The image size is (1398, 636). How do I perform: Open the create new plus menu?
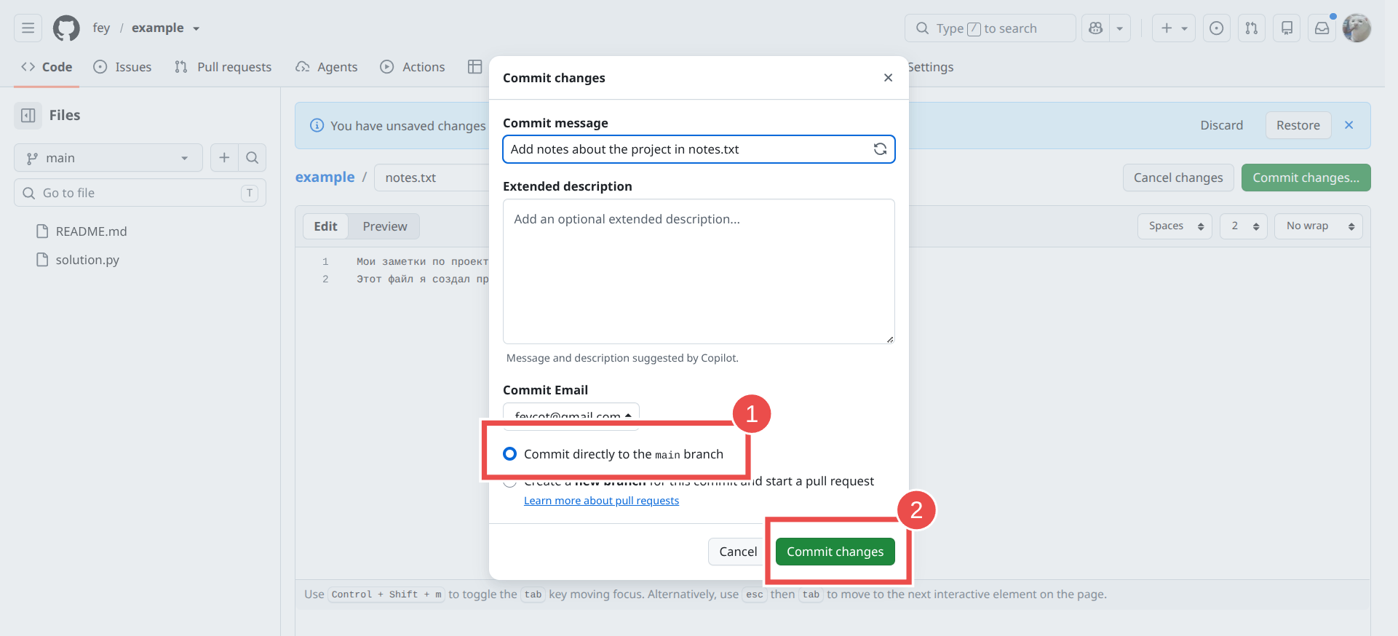[1173, 28]
